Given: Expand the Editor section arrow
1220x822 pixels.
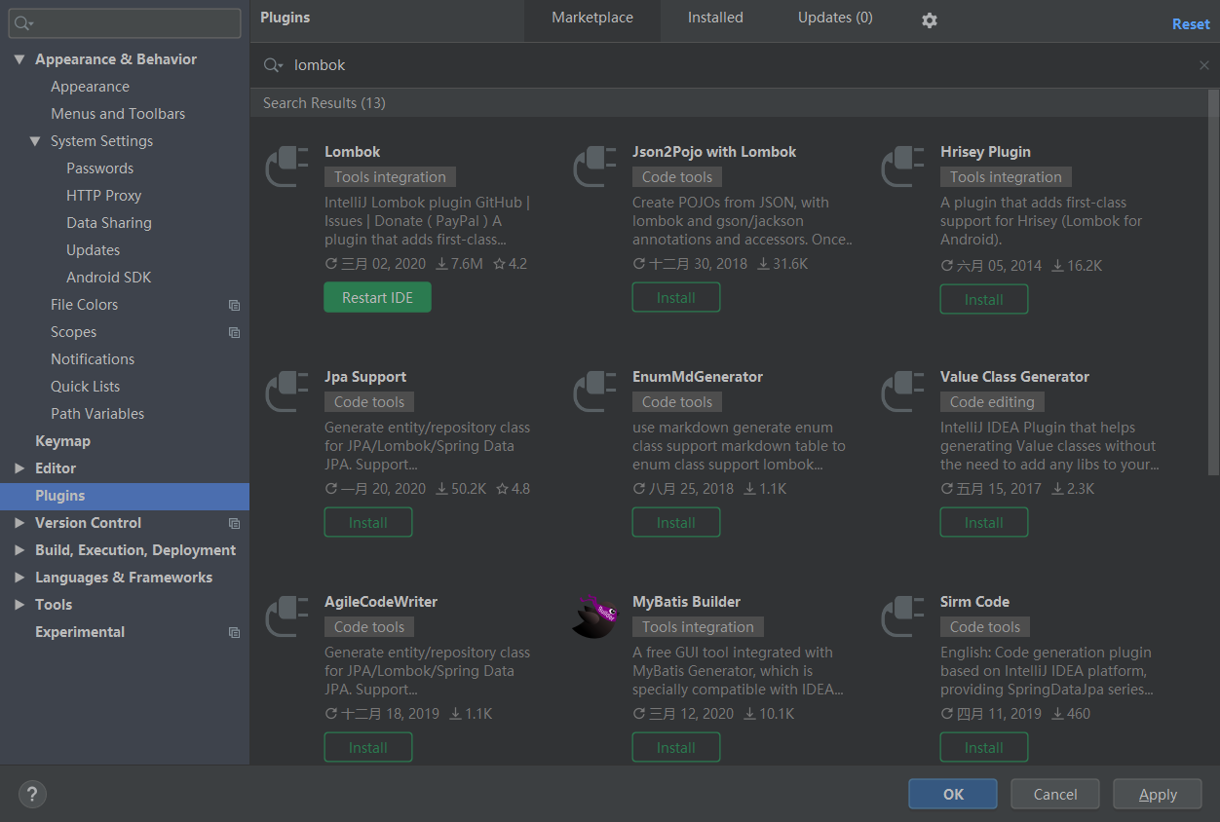Looking at the screenshot, I should (x=19, y=468).
